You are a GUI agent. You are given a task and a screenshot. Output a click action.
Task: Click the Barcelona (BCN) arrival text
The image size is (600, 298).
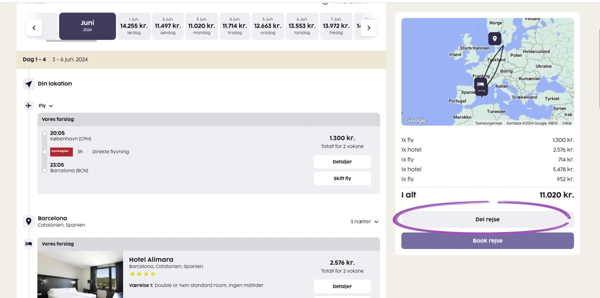click(69, 171)
